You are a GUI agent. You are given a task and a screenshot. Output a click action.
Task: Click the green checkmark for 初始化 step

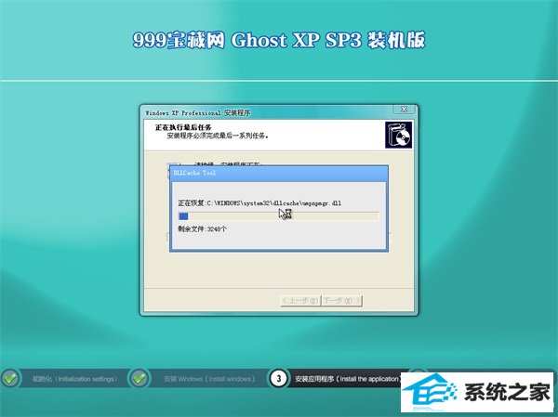(10, 378)
